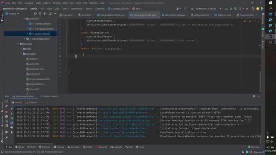The image size is (276, 155).
Task: Toggle scroll to end in console
Action: pos(12,123)
